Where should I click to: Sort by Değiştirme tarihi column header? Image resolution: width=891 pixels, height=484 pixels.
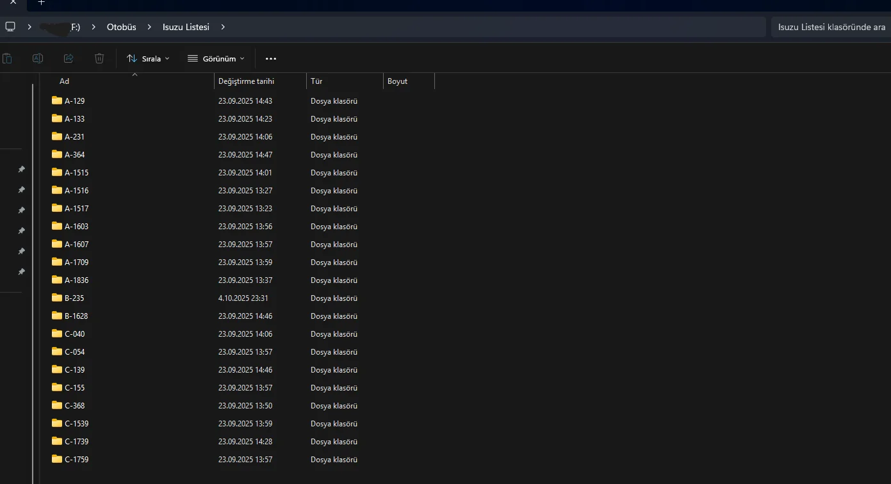click(x=246, y=81)
